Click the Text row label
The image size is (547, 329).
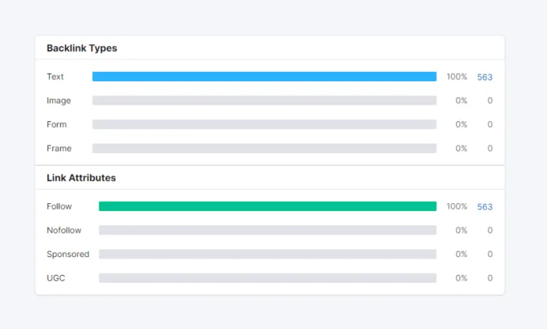click(55, 77)
